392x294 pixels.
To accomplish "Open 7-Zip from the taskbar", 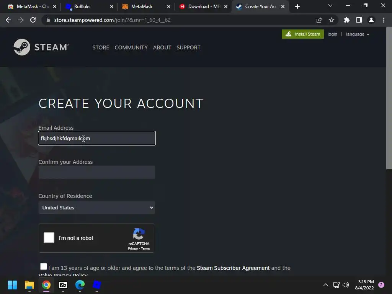I will (x=63, y=285).
